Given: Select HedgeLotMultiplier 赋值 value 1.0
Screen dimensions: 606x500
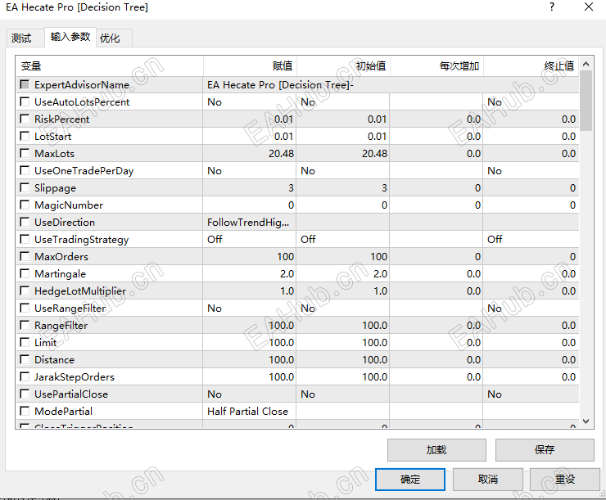Looking at the screenshot, I should click(250, 291).
